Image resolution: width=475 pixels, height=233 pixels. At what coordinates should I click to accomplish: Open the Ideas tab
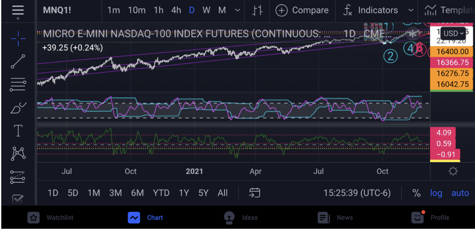coord(241,218)
